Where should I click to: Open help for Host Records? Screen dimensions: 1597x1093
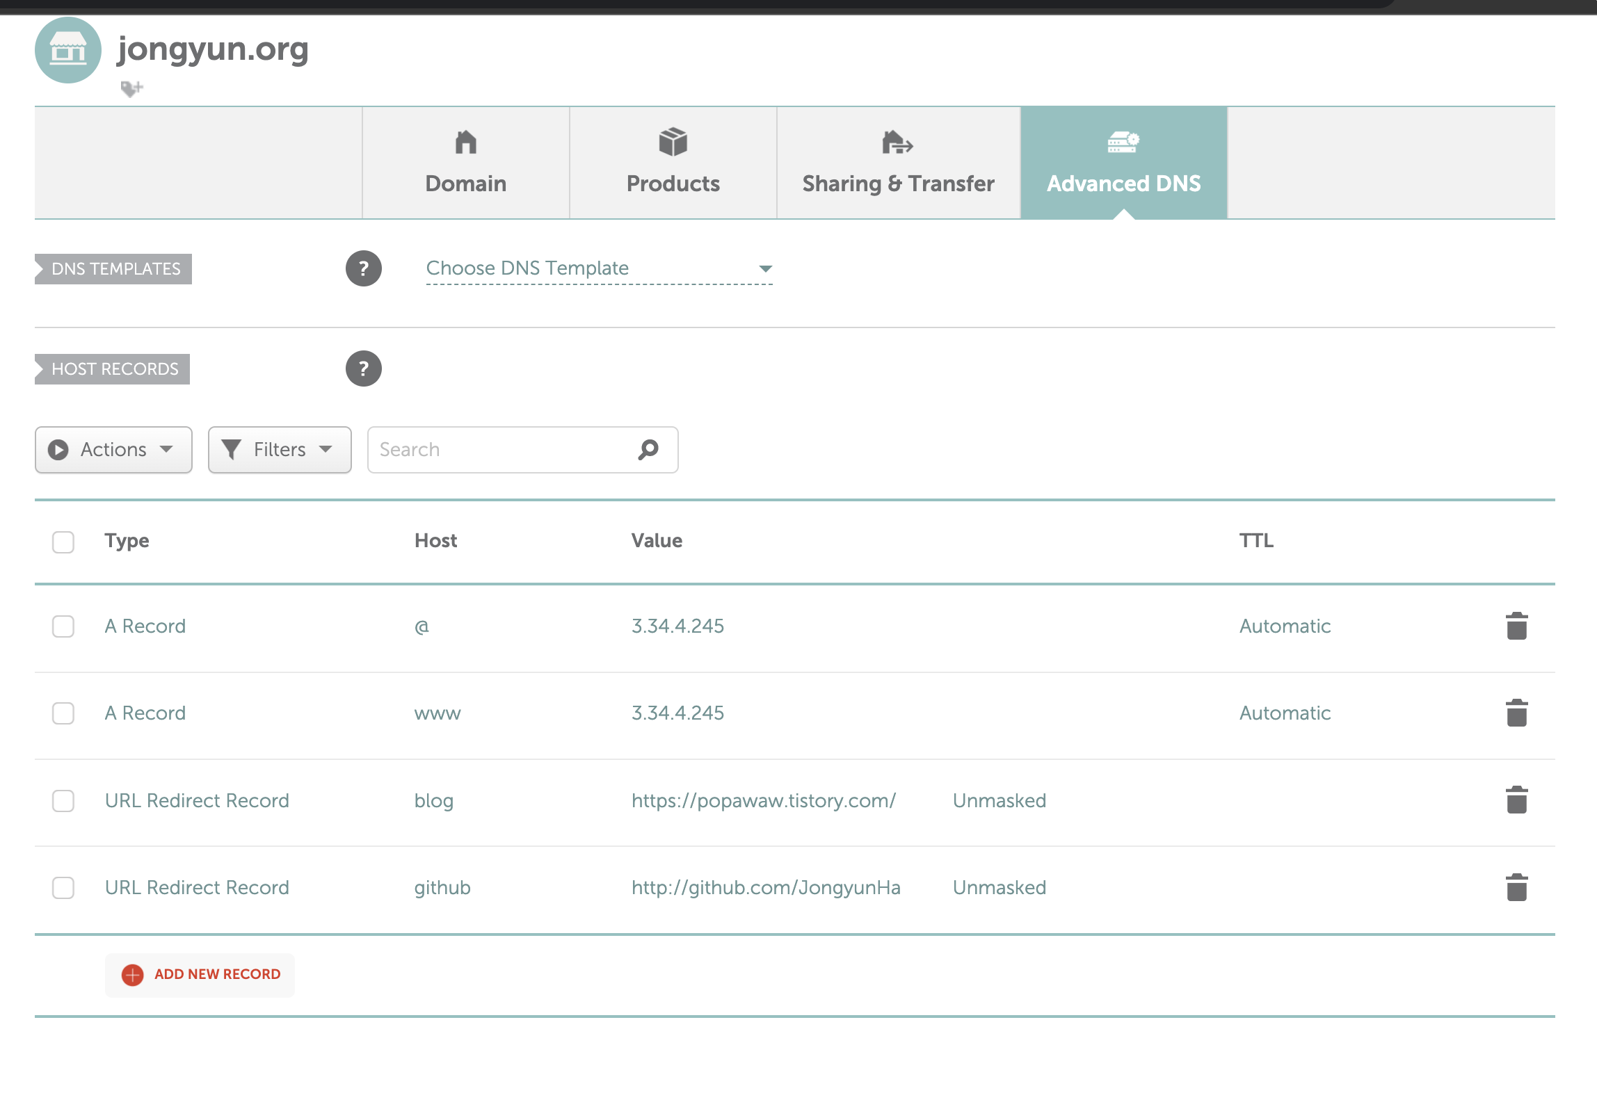tap(363, 369)
